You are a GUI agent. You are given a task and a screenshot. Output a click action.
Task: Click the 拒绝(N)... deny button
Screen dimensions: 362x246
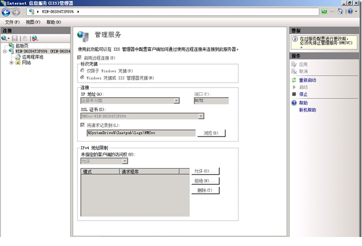click(205, 181)
